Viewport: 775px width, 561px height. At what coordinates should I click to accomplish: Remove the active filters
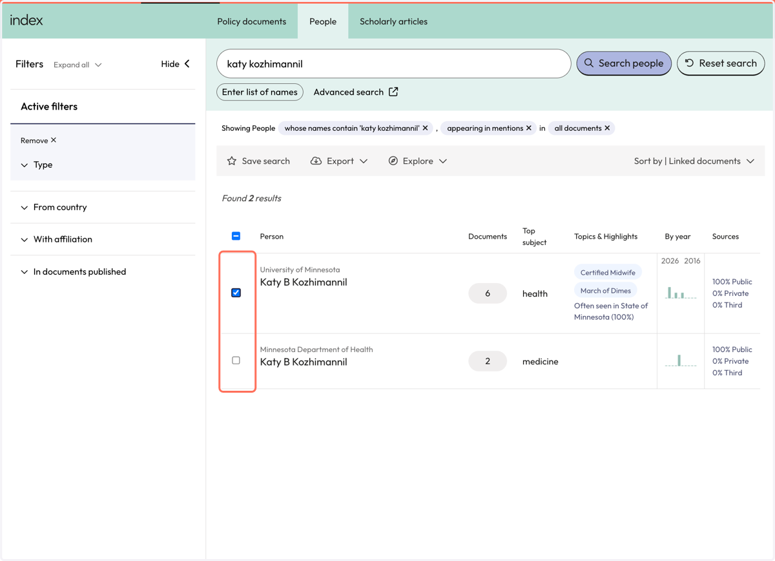[x=38, y=141]
